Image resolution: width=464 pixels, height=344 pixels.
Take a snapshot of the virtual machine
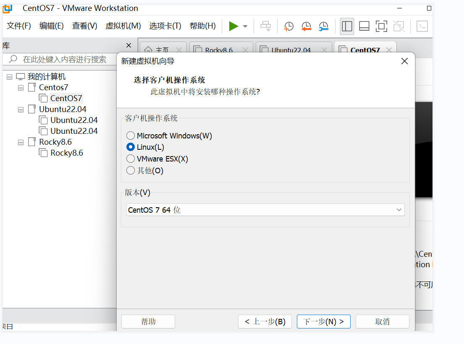click(288, 26)
